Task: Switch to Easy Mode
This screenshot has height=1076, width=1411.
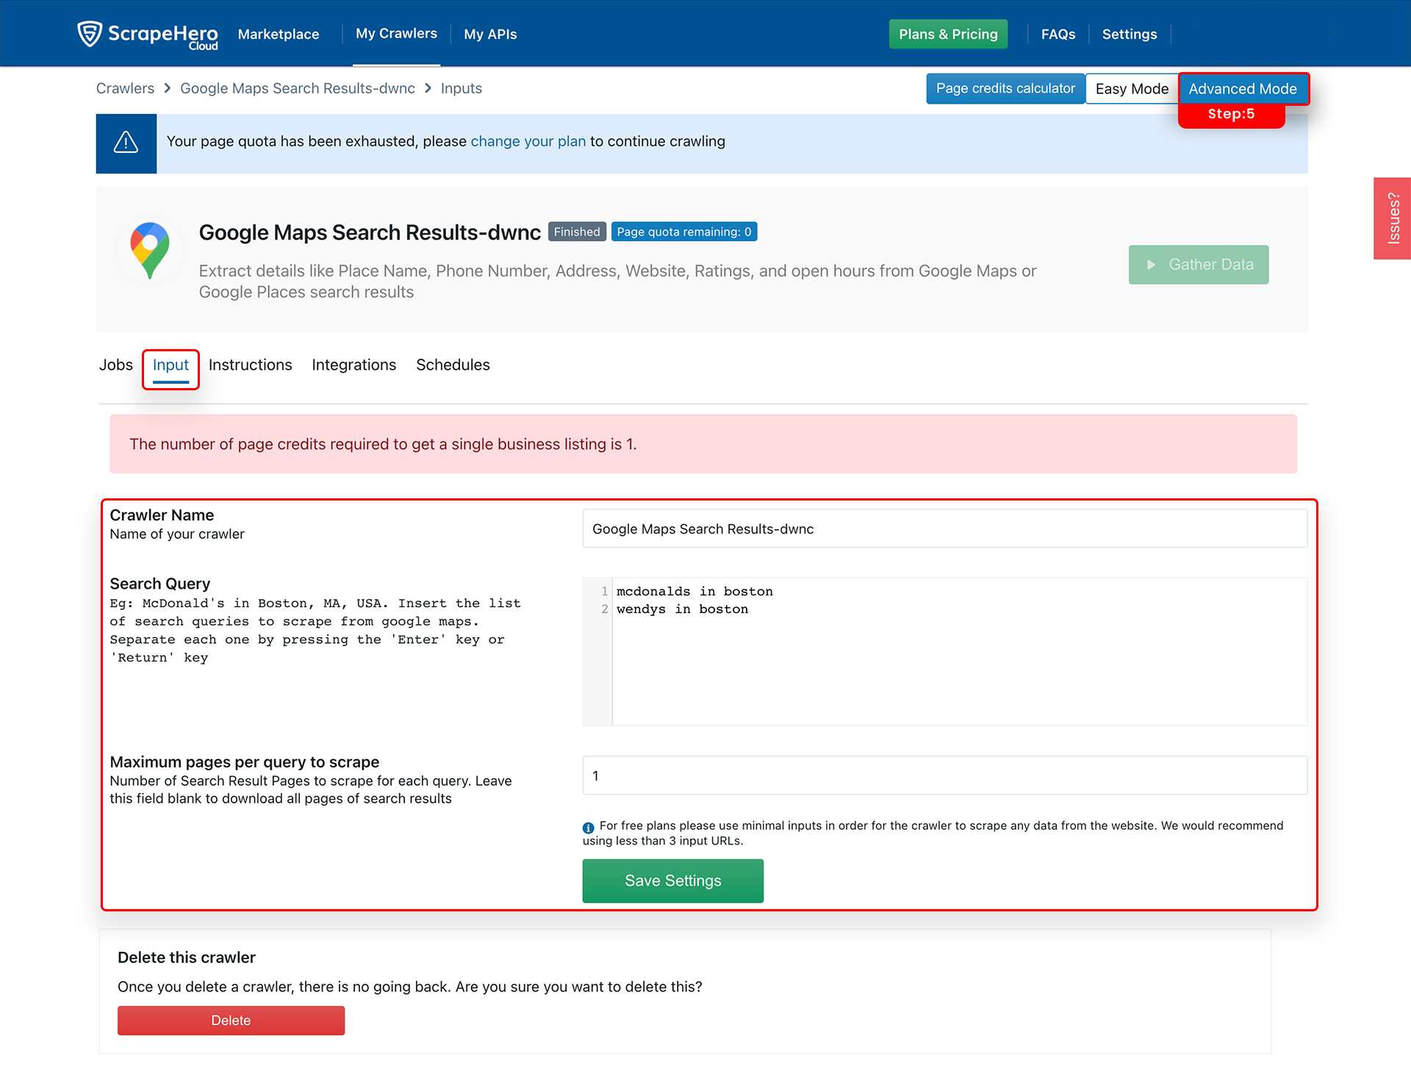Action: (x=1132, y=88)
